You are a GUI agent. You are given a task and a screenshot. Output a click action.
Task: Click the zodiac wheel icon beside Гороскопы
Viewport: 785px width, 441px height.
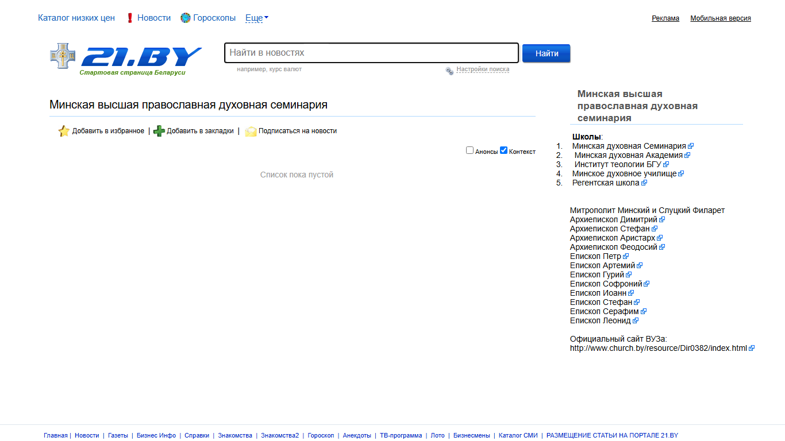(185, 18)
